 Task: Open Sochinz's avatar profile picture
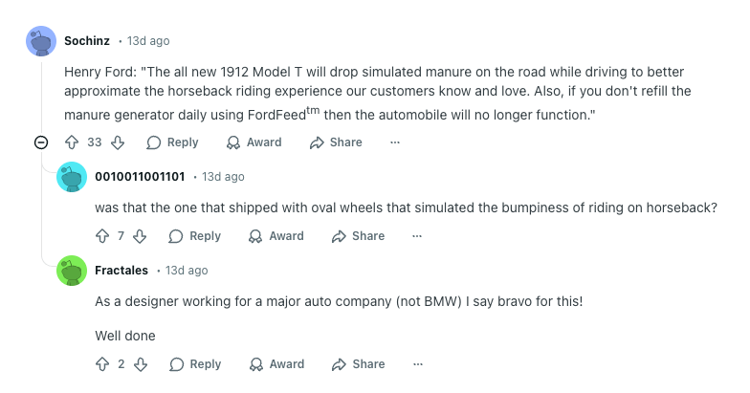point(41,41)
